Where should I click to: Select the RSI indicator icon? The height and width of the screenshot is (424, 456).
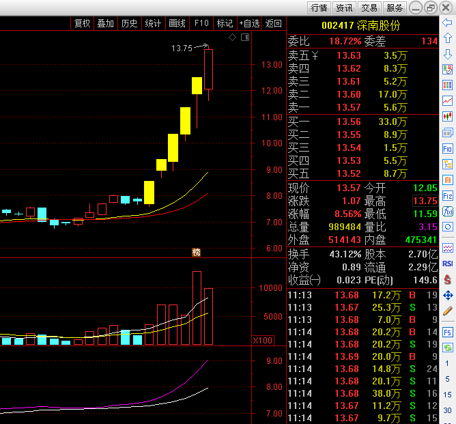click(x=447, y=264)
